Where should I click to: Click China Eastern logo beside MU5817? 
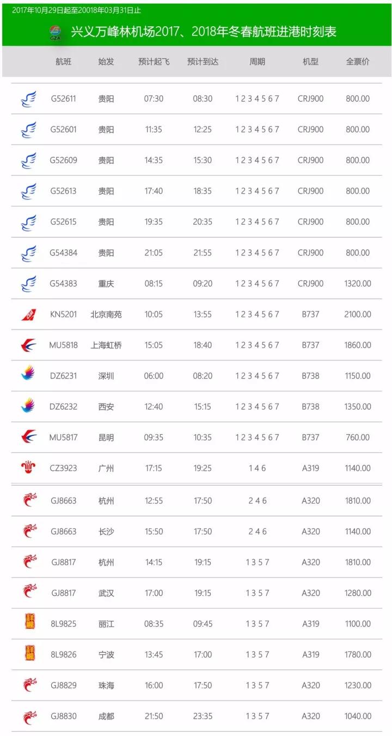[28, 438]
